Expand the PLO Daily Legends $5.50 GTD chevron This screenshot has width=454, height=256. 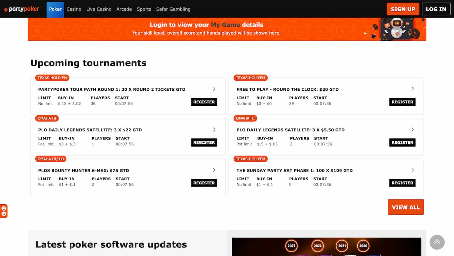(x=413, y=130)
